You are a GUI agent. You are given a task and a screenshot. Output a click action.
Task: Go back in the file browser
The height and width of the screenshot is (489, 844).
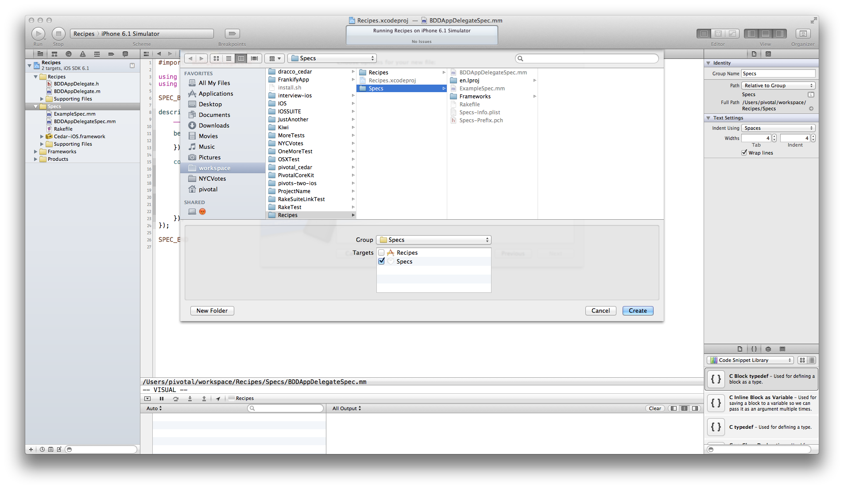190,58
